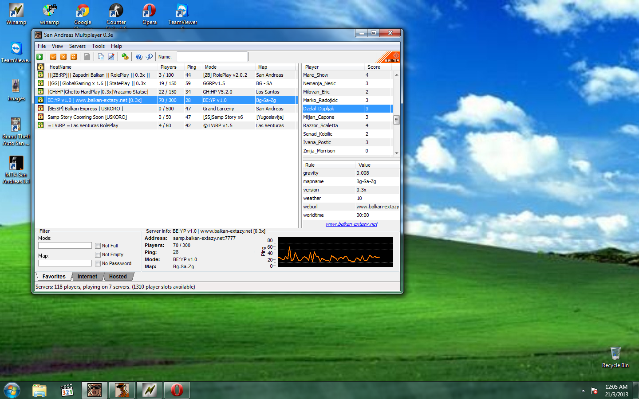The width and height of the screenshot is (639, 399).
Task: Click into the Map filter field
Action: pos(65,263)
